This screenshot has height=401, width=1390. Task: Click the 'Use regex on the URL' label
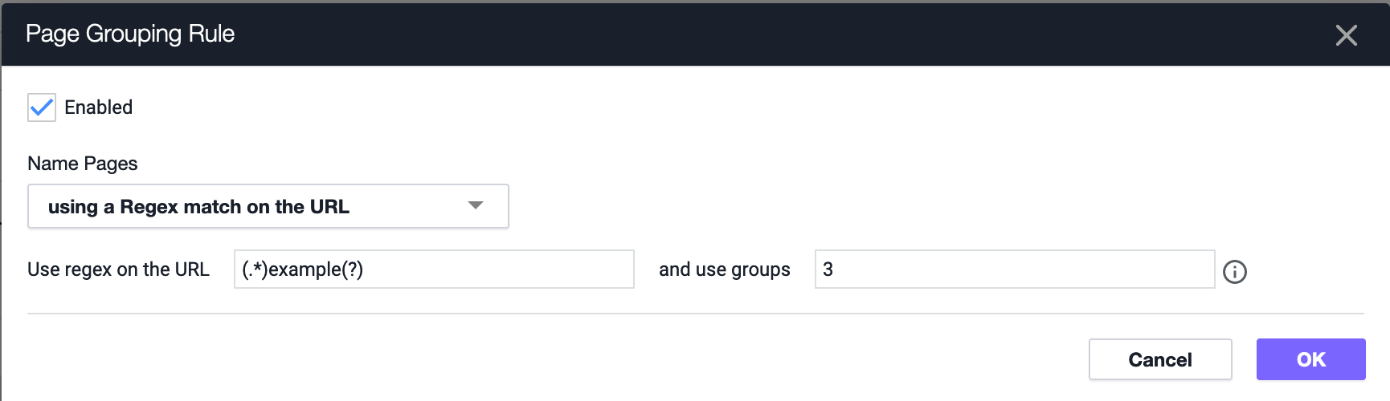point(118,269)
